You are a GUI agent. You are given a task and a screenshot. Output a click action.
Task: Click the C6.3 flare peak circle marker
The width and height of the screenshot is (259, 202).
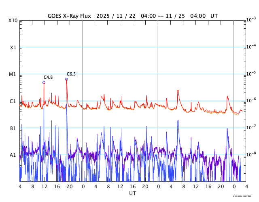point(67,79)
